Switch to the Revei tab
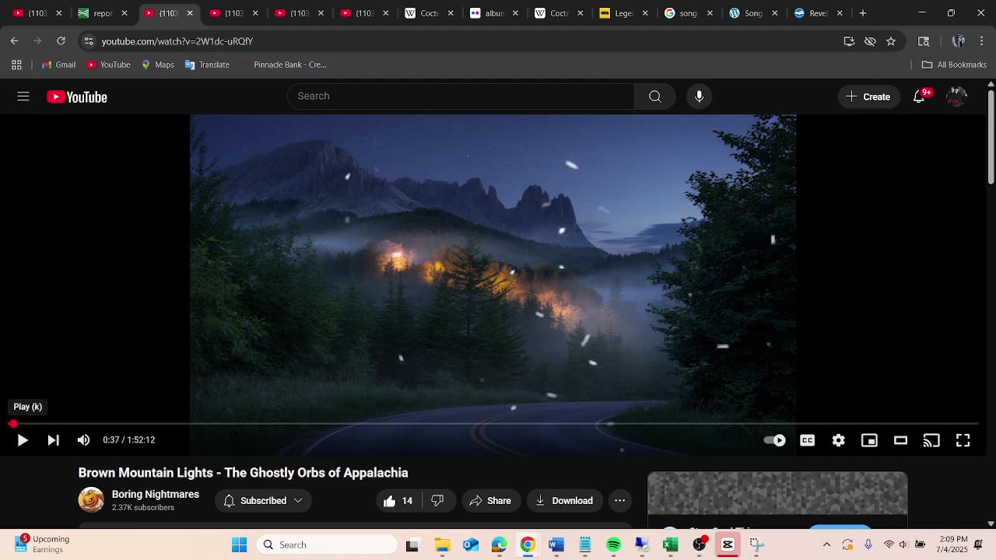The height and width of the screenshot is (560, 996). pos(818,13)
